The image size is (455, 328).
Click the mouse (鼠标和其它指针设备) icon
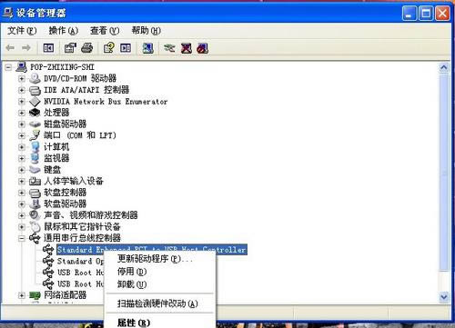[35, 226]
